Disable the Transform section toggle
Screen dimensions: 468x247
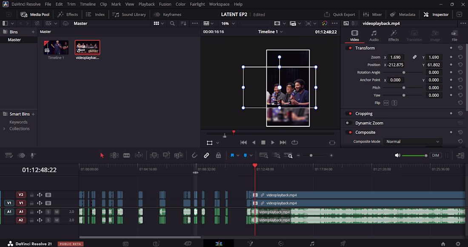click(348, 48)
